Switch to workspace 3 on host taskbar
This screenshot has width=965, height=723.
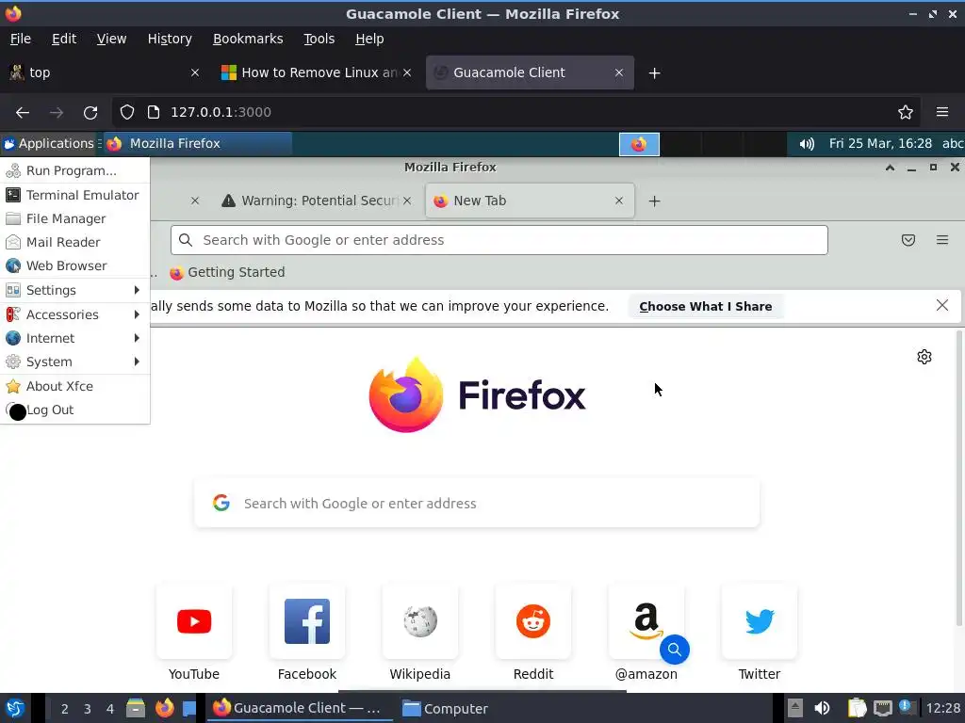88,709
